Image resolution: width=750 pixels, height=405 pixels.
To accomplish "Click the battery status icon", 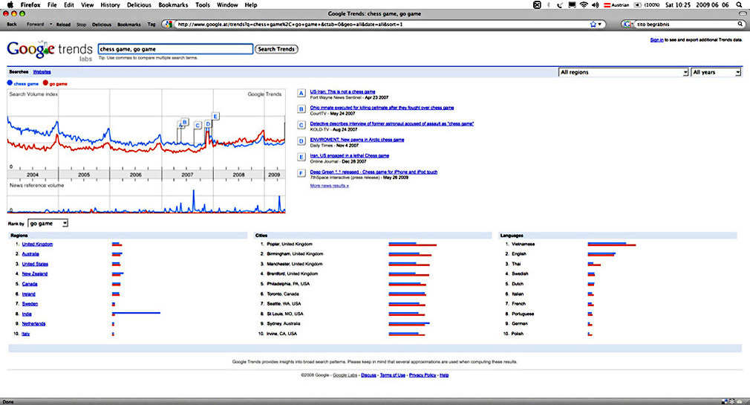I will point(638,4).
